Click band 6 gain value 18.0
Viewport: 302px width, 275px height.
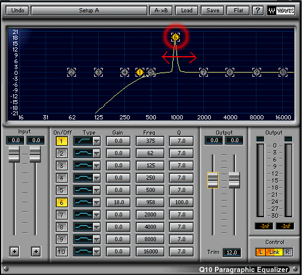coord(119,202)
